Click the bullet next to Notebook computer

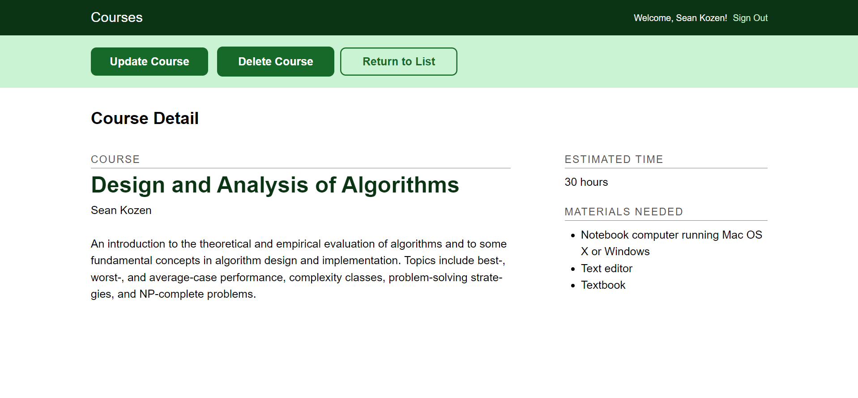tap(573, 235)
